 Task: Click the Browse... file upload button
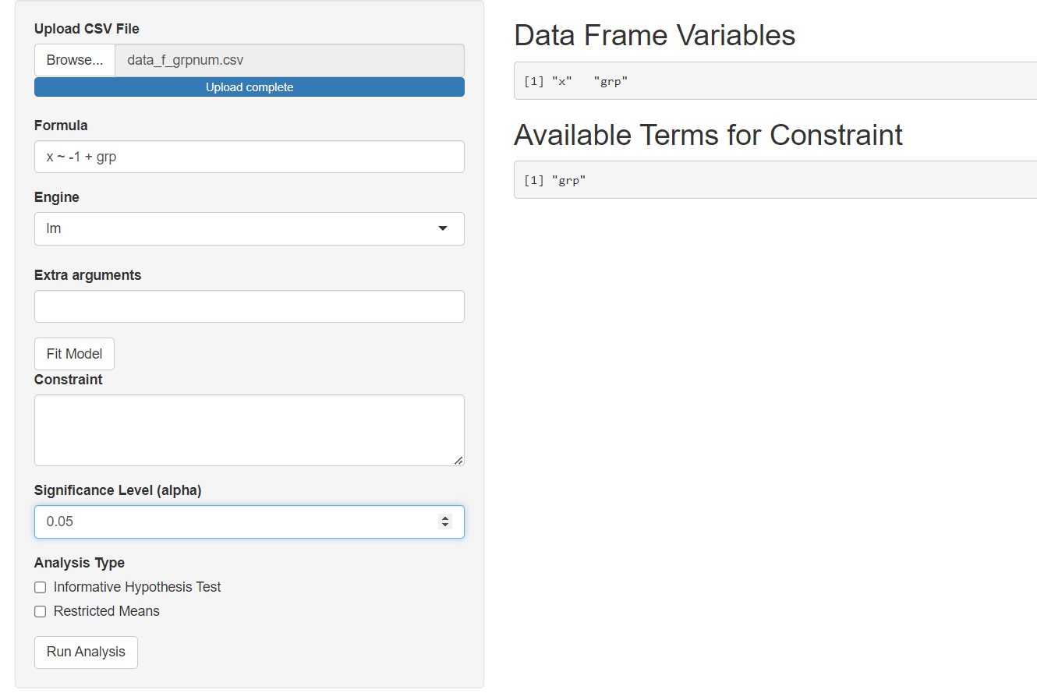point(75,60)
